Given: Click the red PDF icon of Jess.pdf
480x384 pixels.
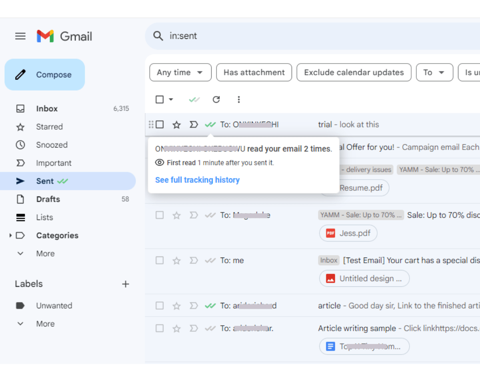Looking at the screenshot, I should (x=330, y=233).
